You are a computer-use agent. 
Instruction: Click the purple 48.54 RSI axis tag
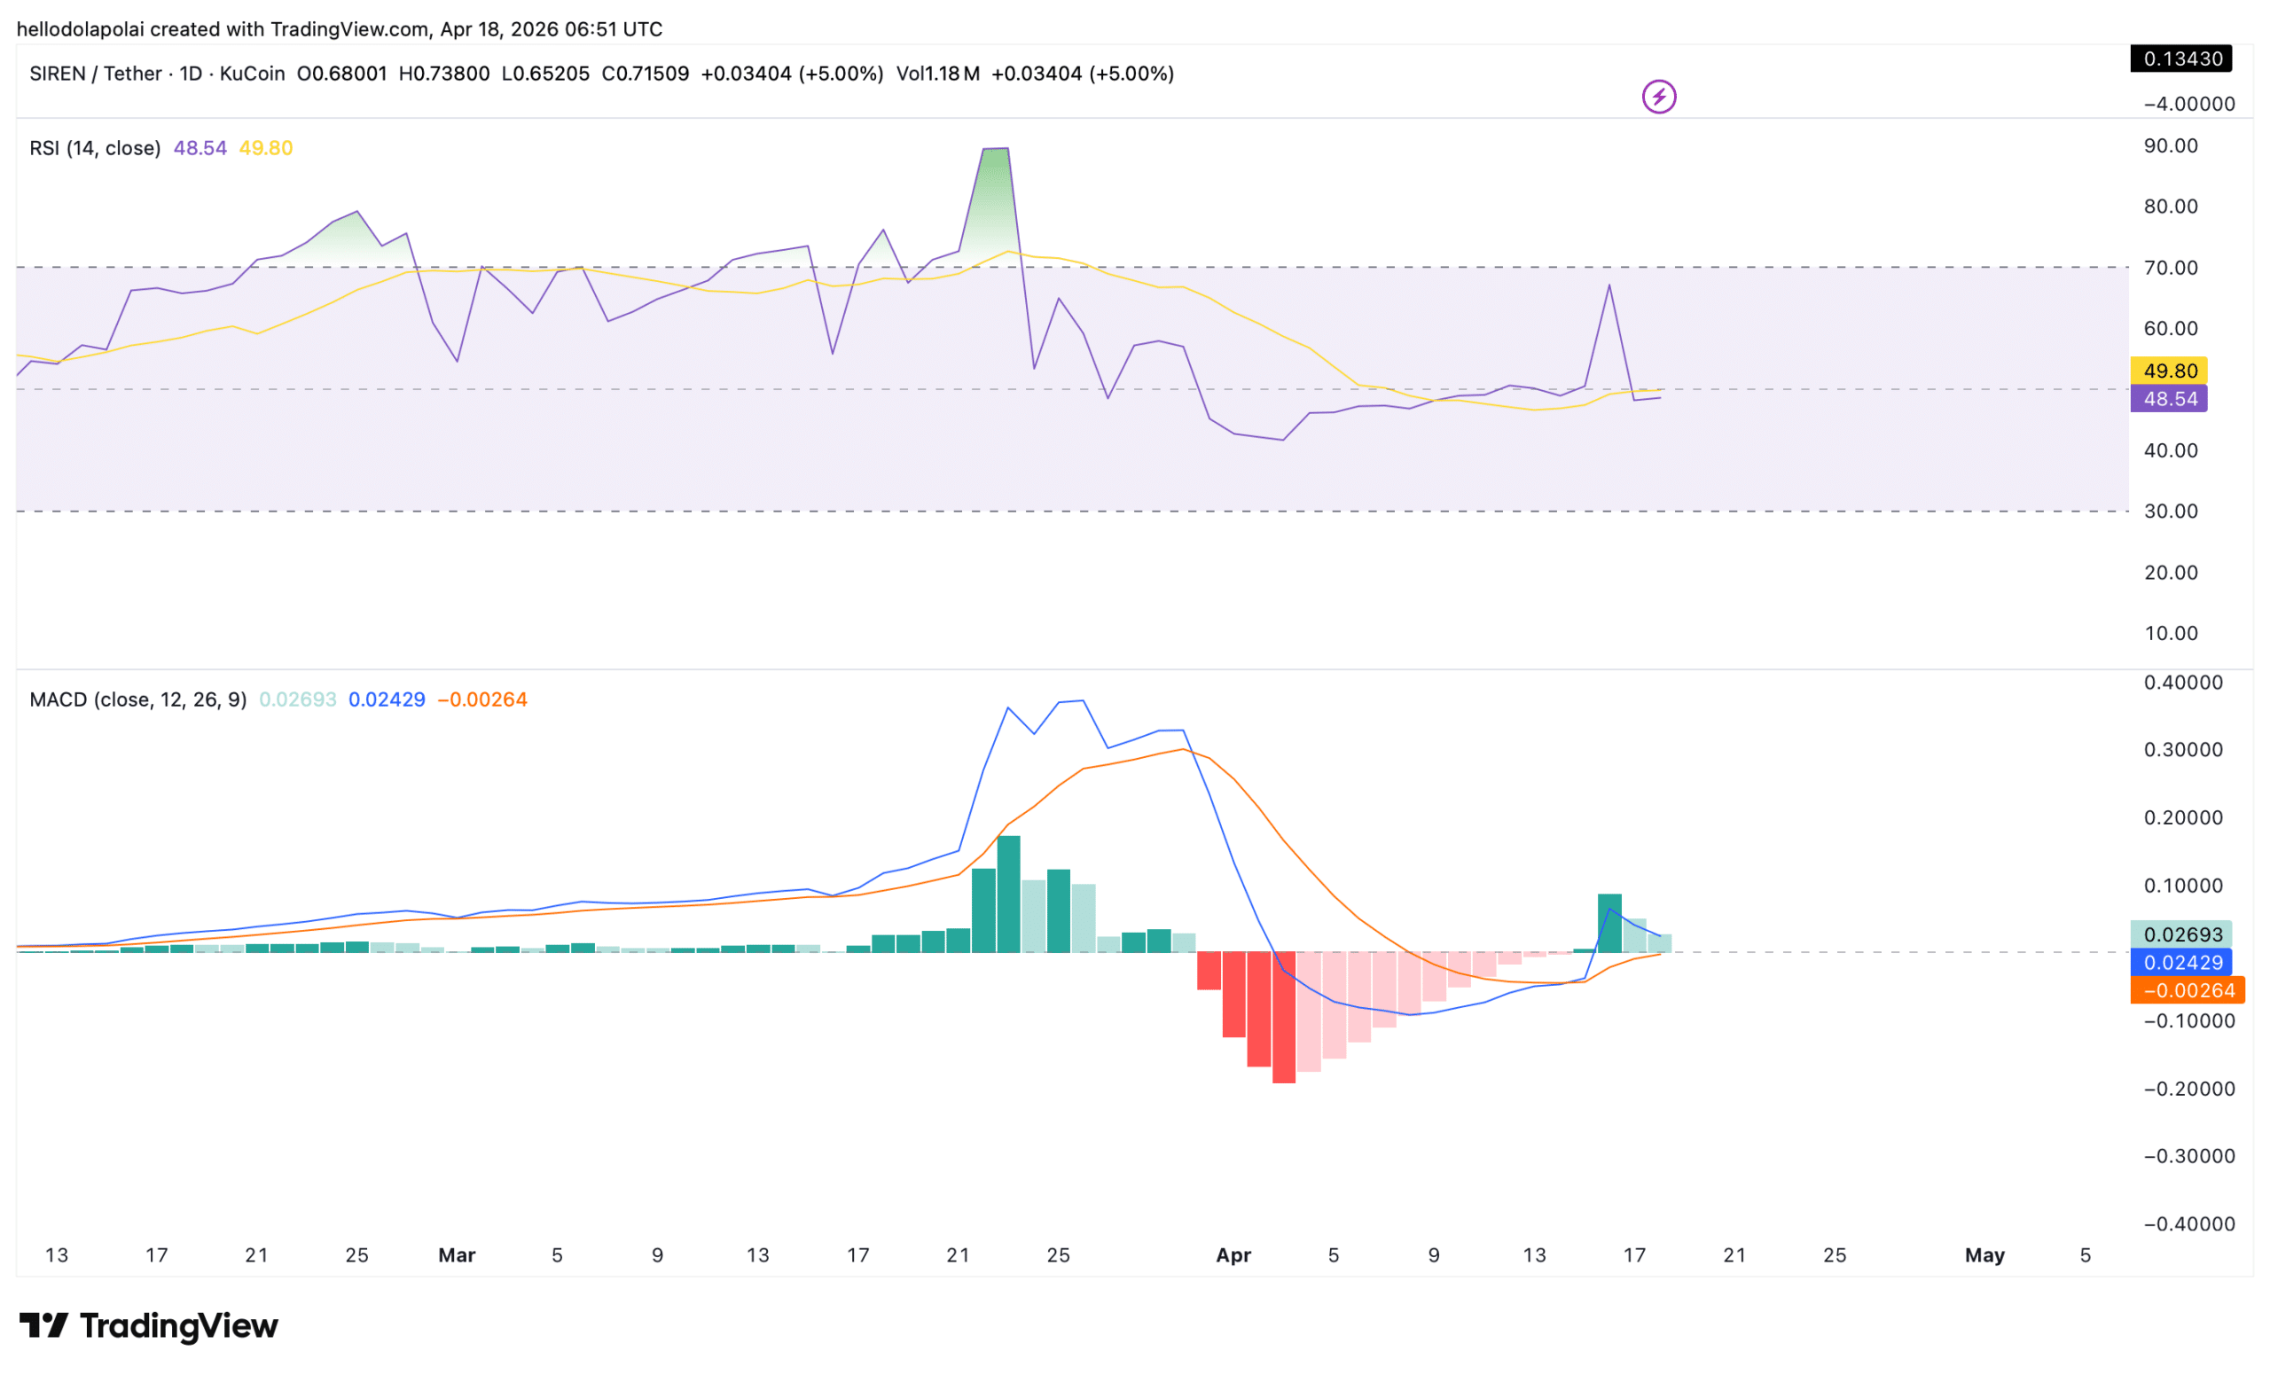[2169, 399]
